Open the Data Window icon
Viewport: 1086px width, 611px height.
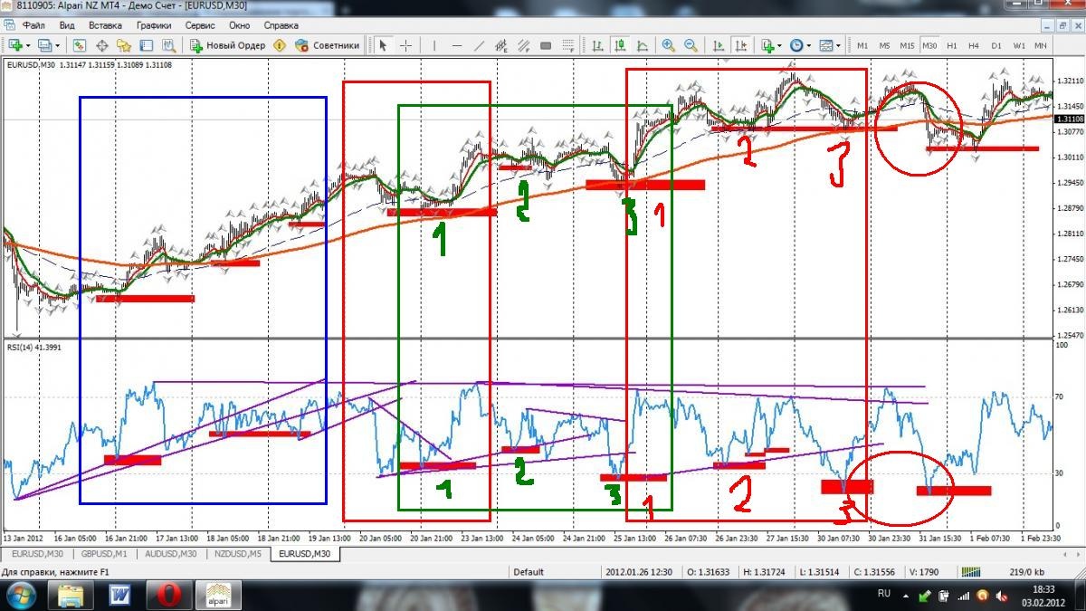coord(102,45)
